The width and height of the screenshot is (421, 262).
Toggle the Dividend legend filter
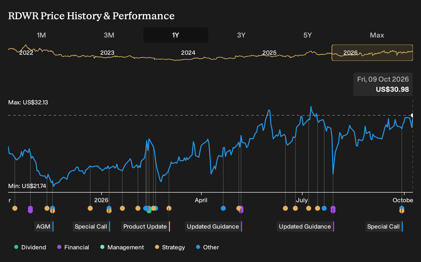pos(30,247)
